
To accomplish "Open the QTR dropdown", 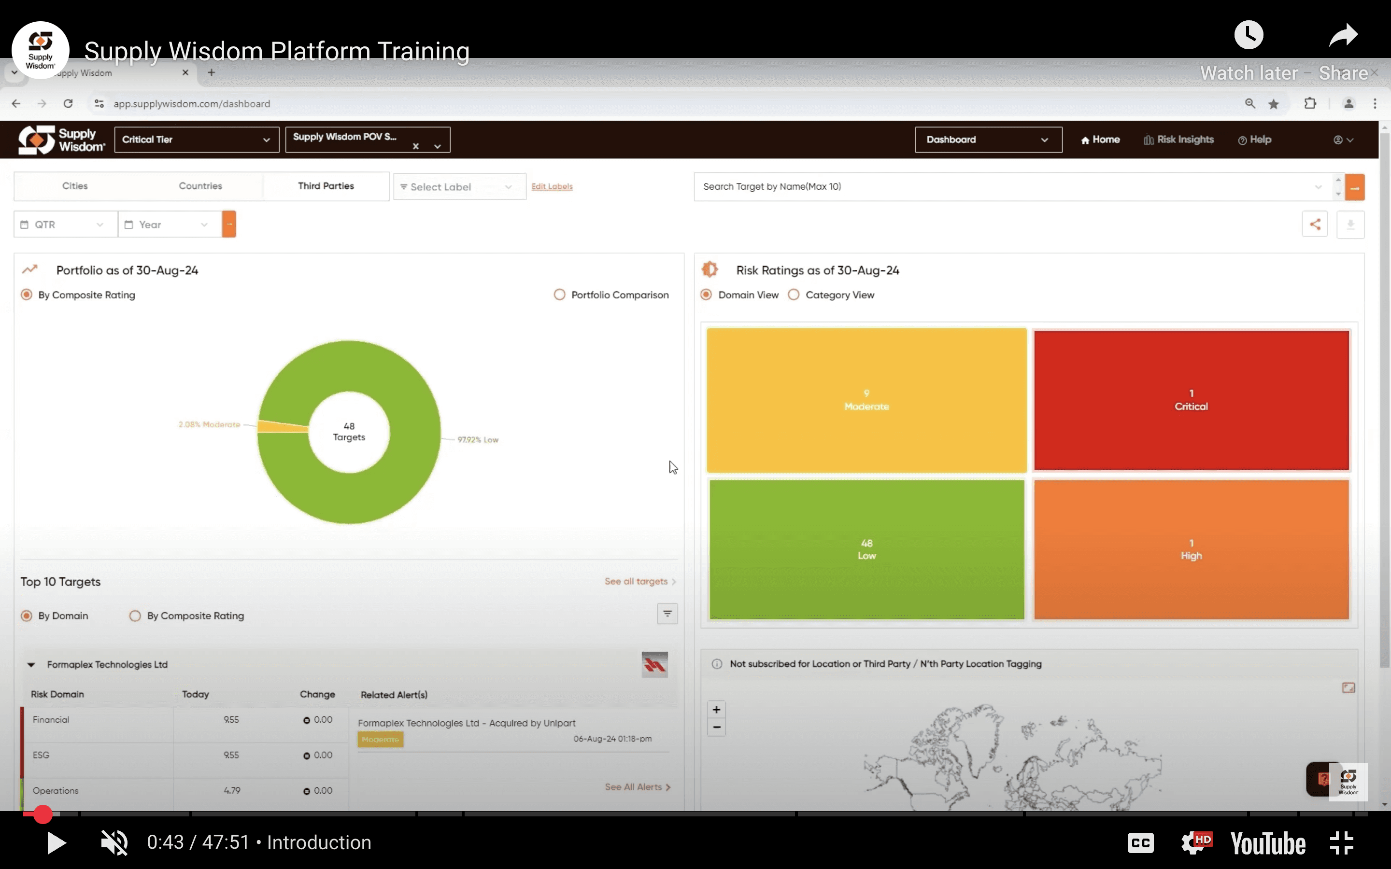I will click(x=66, y=224).
